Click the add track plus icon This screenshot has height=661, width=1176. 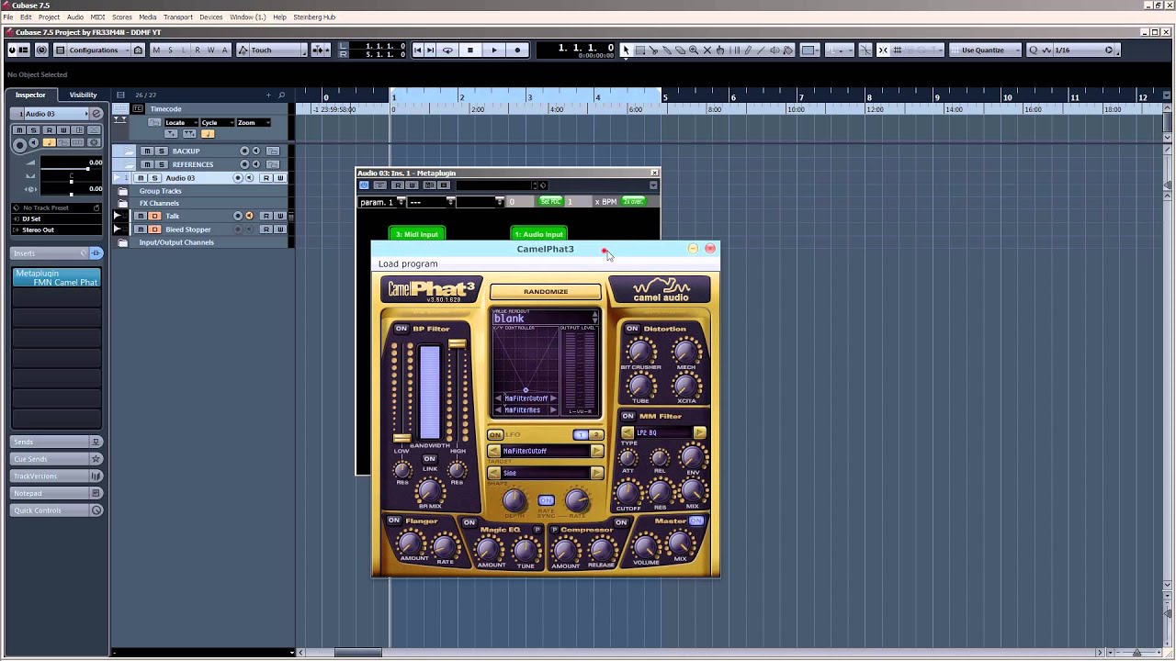click(x=268, y=95)
